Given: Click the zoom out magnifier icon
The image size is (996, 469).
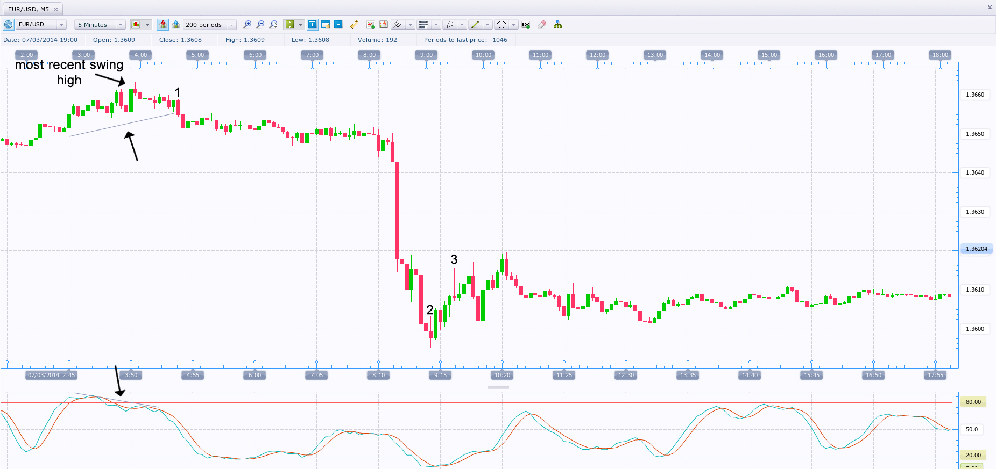Looking at the screenshot, I should [260, 25].
